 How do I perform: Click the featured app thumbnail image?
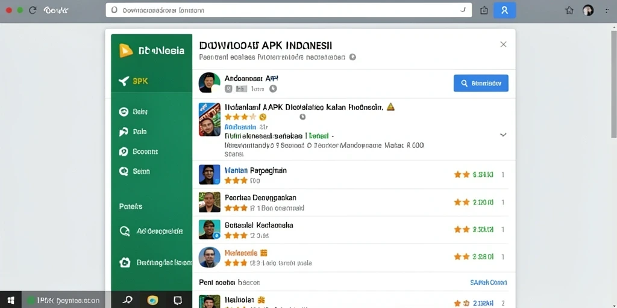209,120
